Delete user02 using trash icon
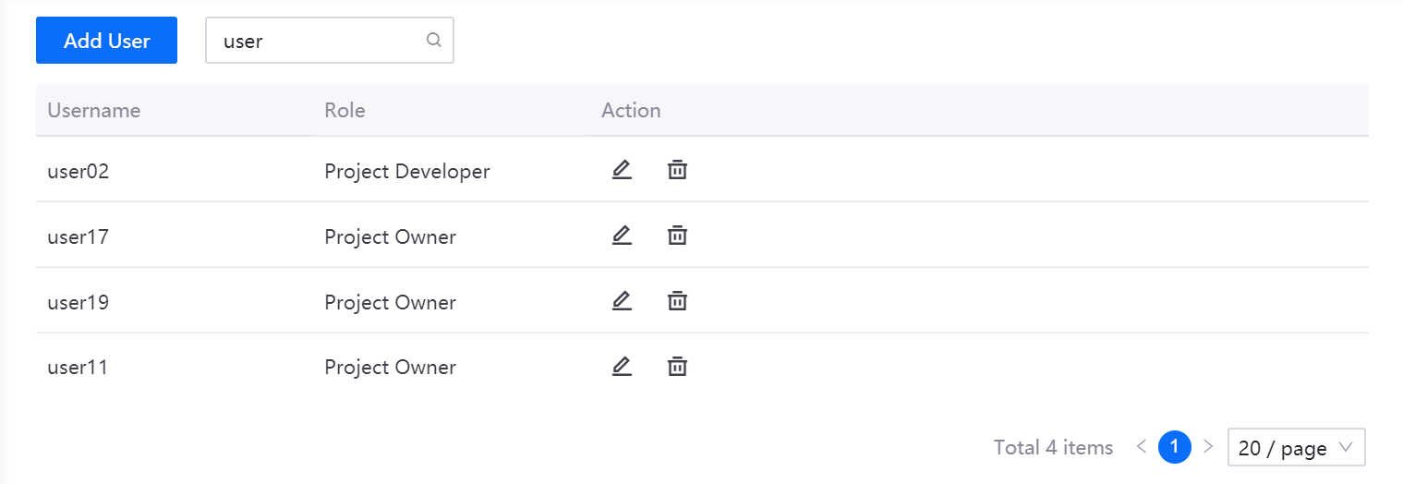1403x484 pixels. coord(677,170)
